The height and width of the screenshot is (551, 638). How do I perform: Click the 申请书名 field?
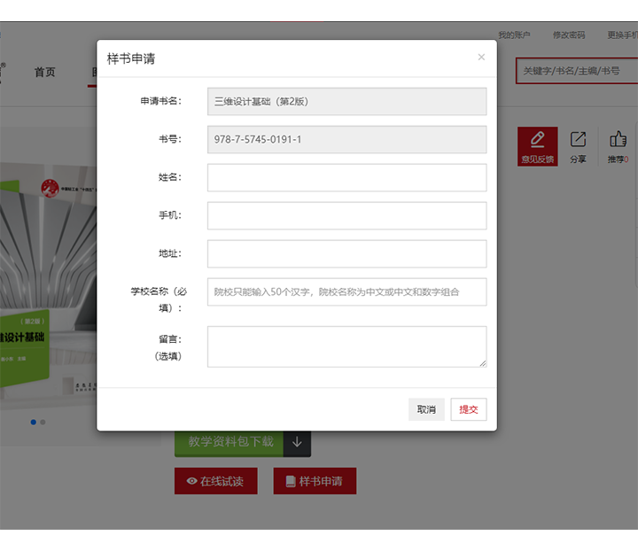point(346,101)
